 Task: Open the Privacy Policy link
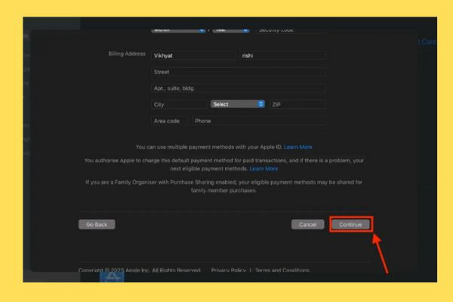pos(229,270)
